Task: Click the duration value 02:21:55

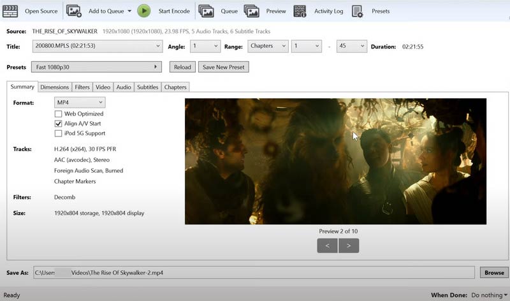Action: pos(412,47)
